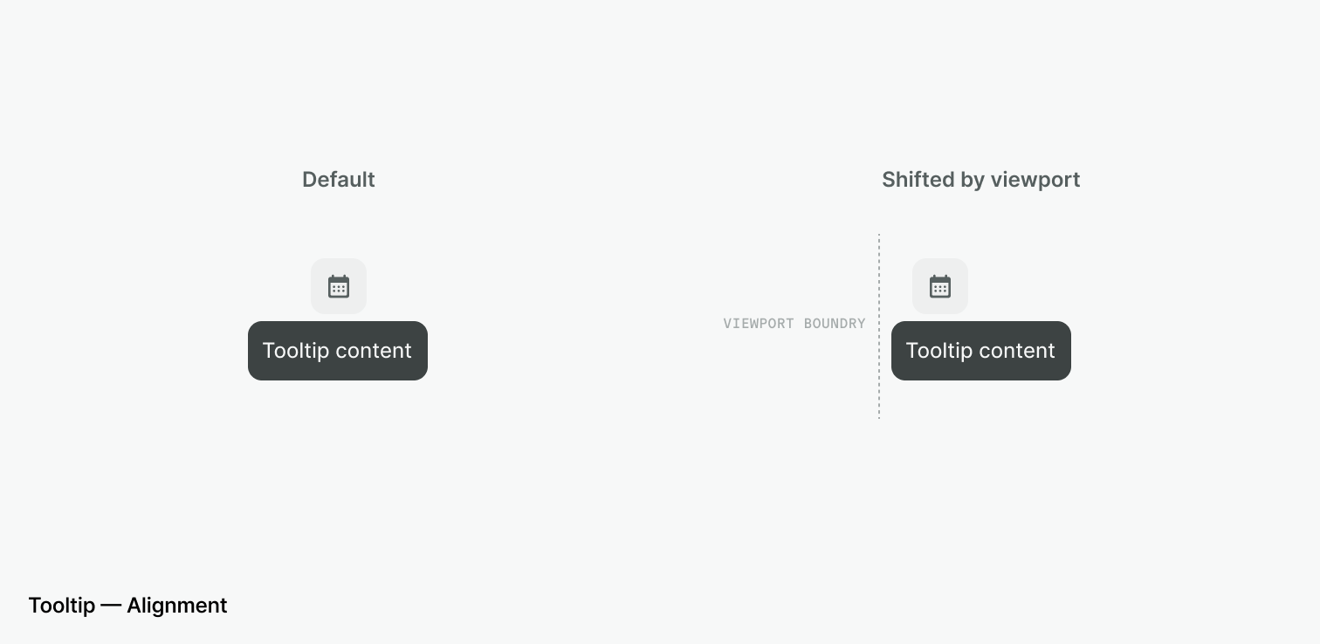The image size is (1320, 644).
Task: Click the grid inside the left calendar icon
Action: click(x=339, y=289)
